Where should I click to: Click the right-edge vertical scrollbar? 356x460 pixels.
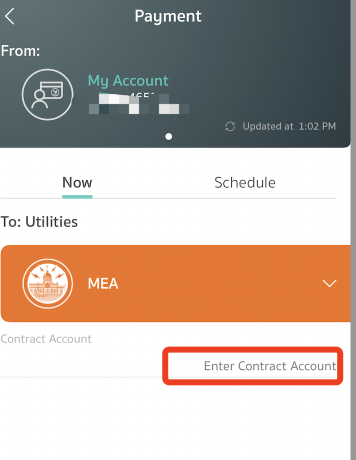tap(353, 230)
